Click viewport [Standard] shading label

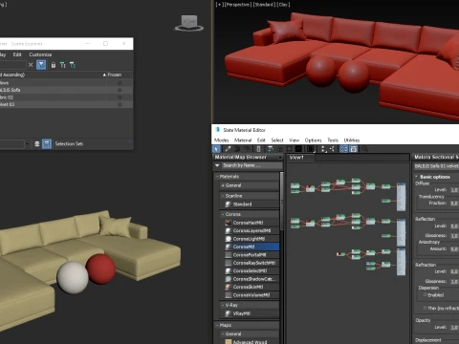click(264, 5)
